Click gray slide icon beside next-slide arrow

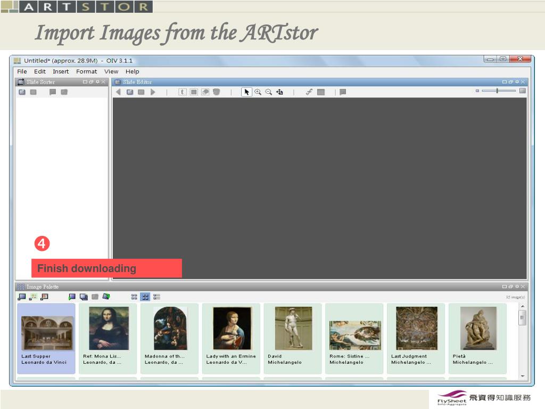(x=141, y=92)
